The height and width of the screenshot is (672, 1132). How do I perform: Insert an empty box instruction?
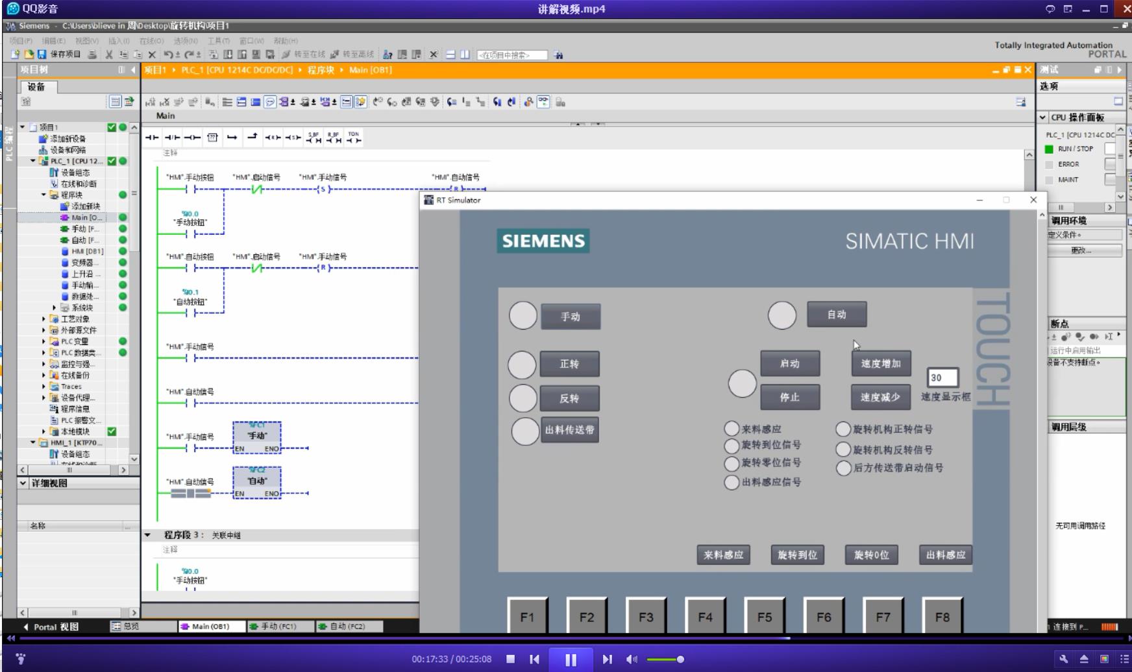[x=212, y=138]
